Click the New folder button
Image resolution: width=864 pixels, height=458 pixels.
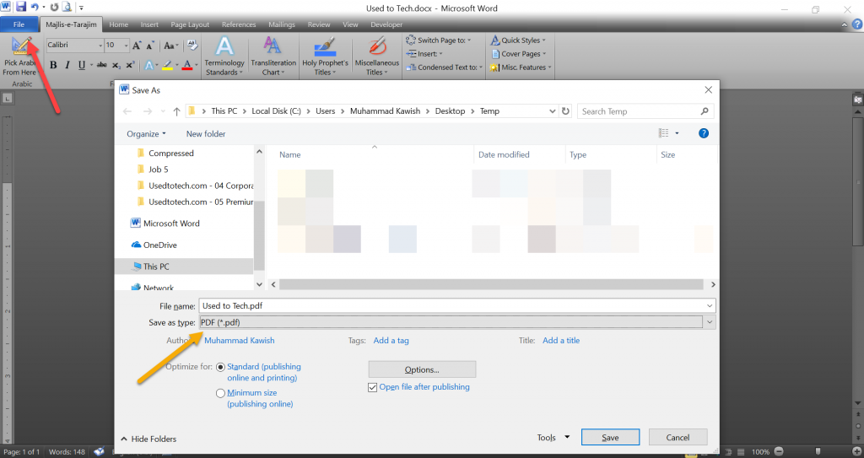[206, 134]
